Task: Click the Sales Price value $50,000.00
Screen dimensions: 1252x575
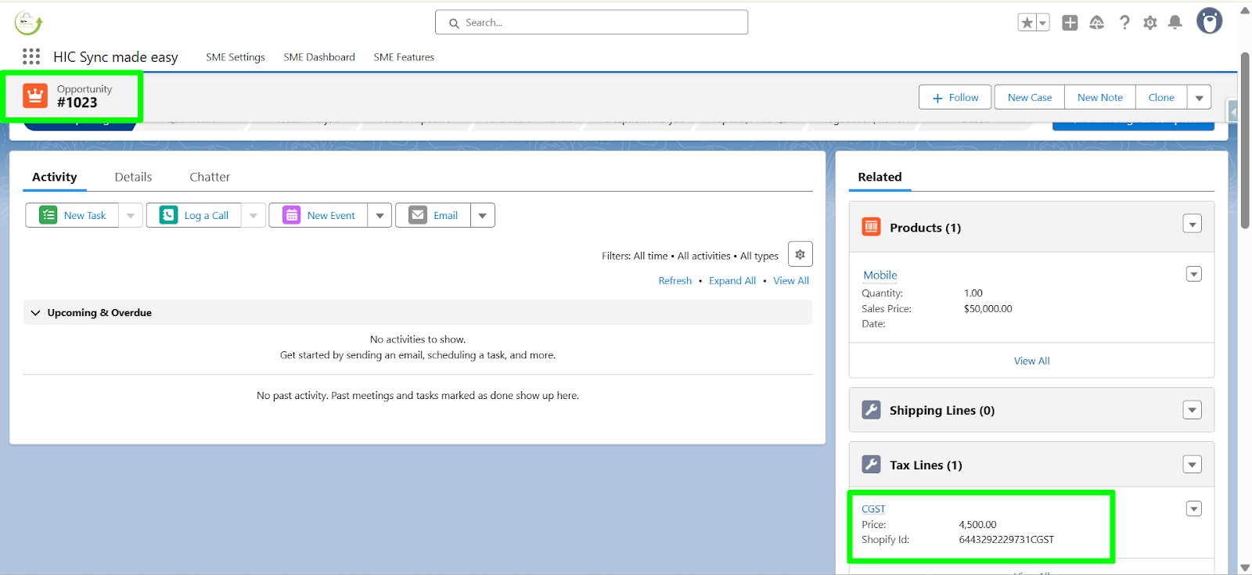Action: [988, 309]
